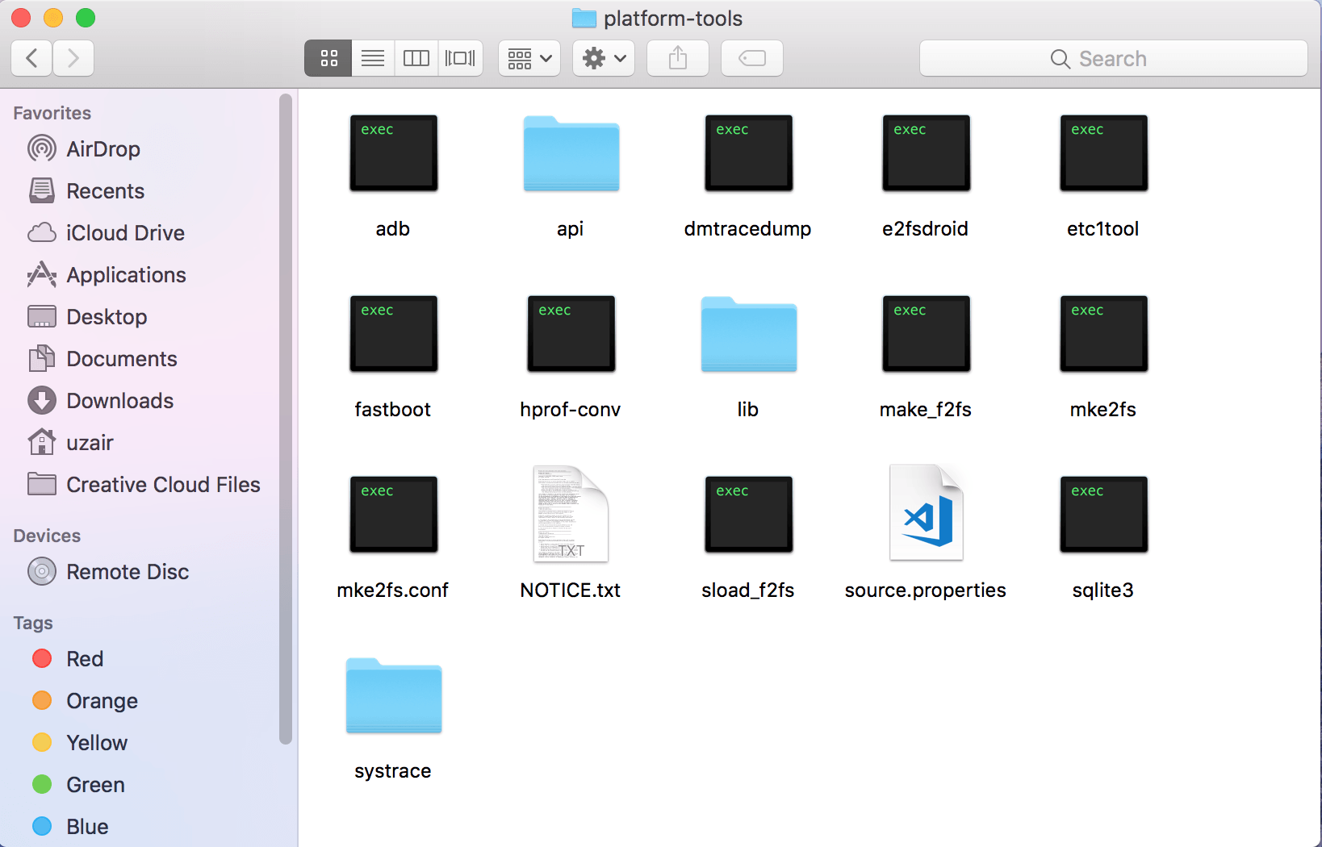Image resolution: width=1322 pixels, height=847 pixels.
Task: Switch to Cover Flow view
Action: pyautogui.click(x=460, y=58)
